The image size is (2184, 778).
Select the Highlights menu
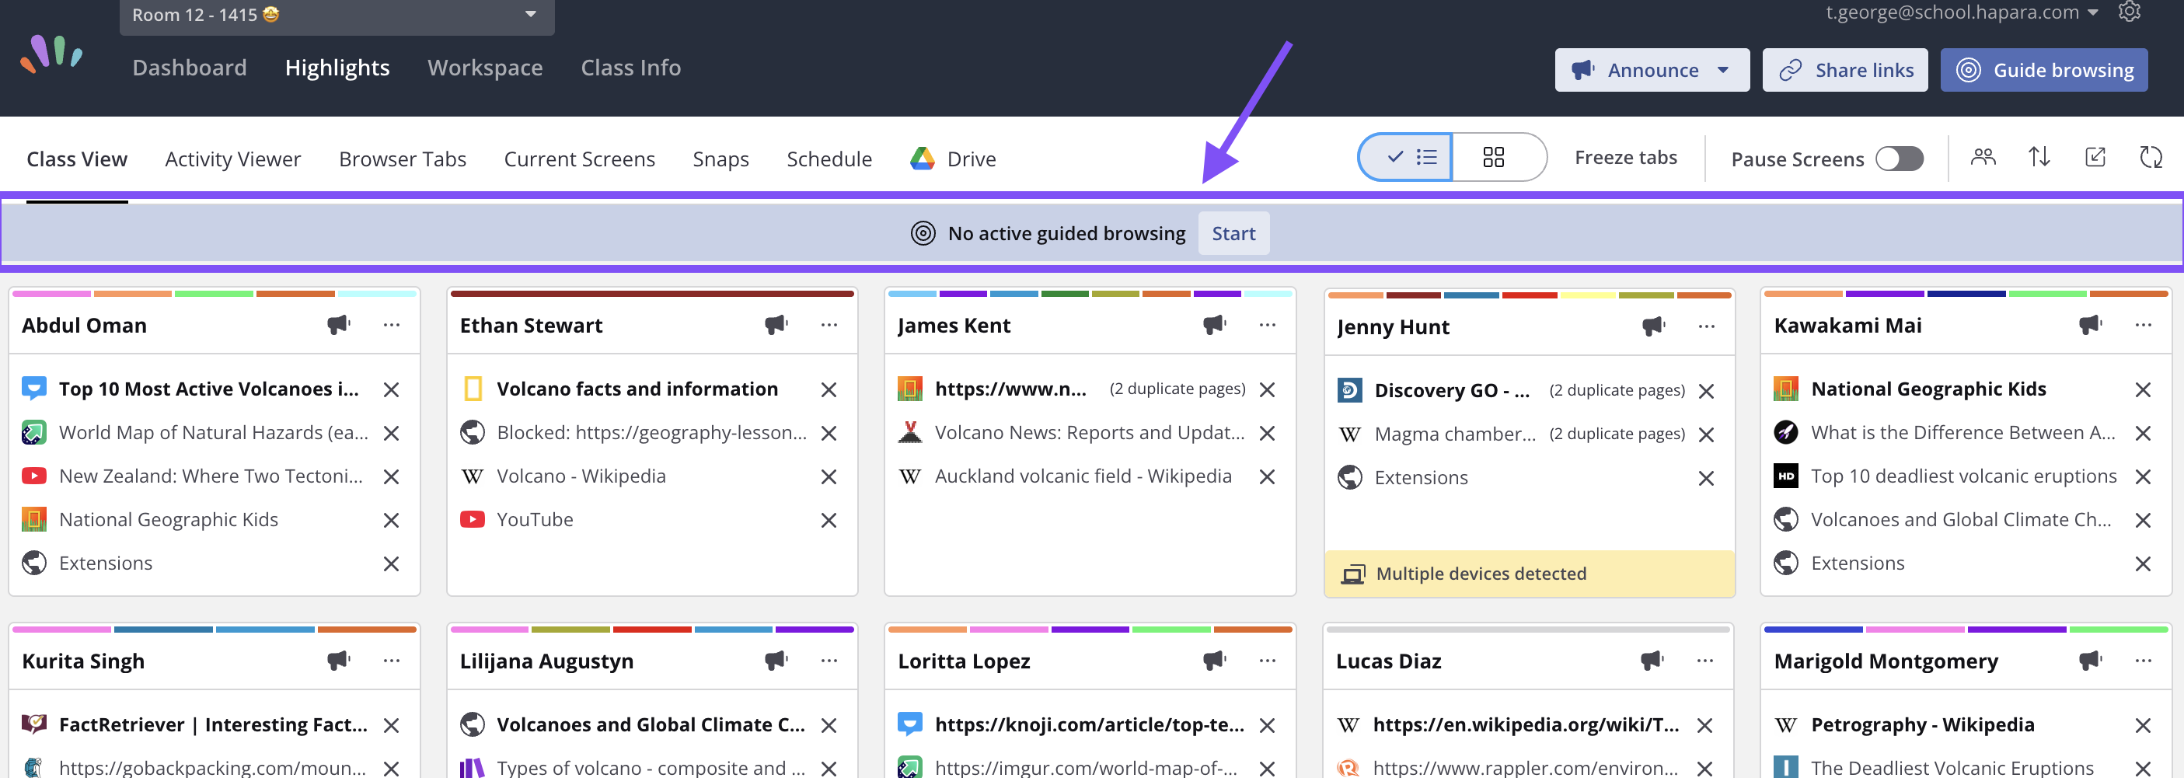(x=337, y=68)
